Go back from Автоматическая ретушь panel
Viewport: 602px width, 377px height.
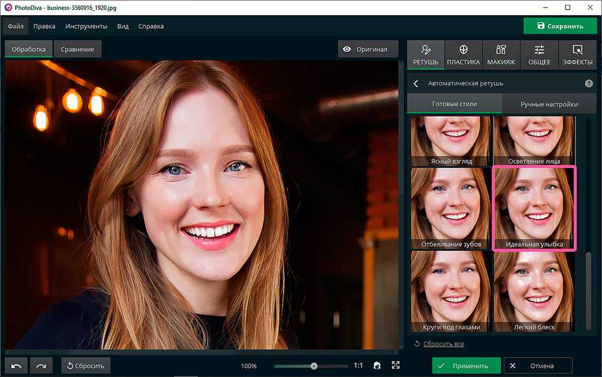click(416, 84)
